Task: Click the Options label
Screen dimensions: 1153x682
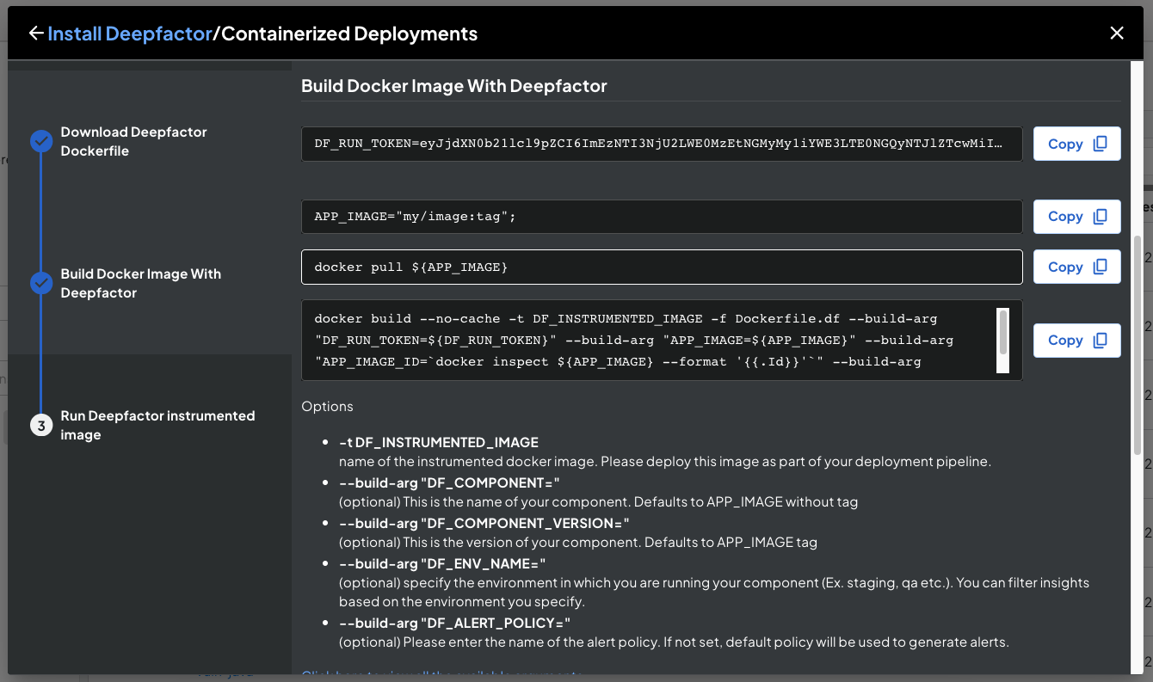Action: [327, 406]
